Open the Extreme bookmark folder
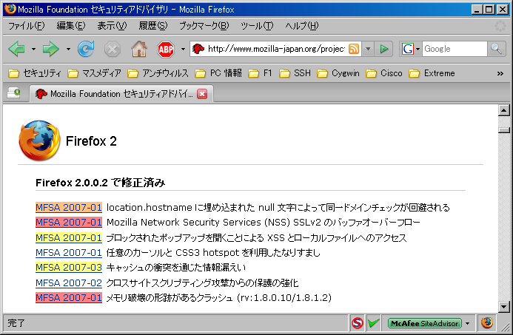This screenshot has width=513, height=335. point(432,73)
